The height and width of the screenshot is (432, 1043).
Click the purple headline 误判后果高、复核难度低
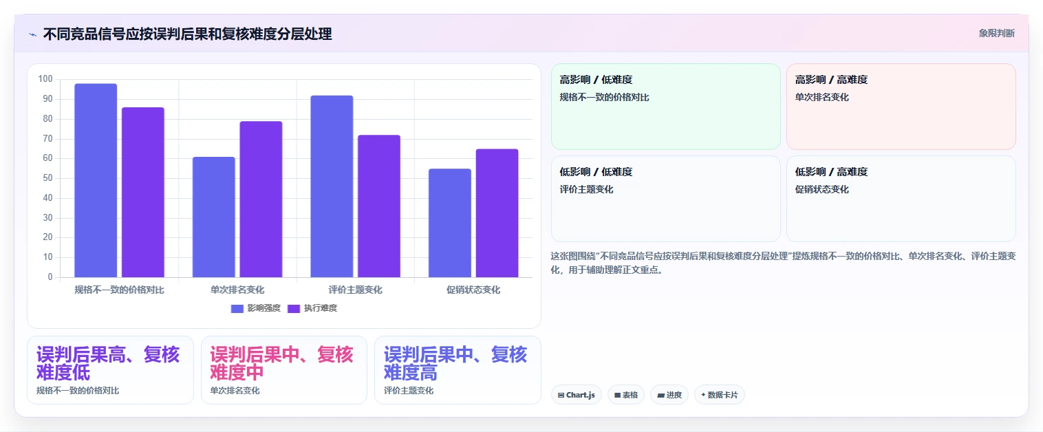coord(108,364)
